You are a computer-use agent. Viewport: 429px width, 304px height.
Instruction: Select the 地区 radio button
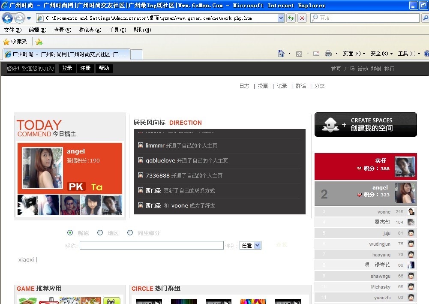tap(100, 232)
